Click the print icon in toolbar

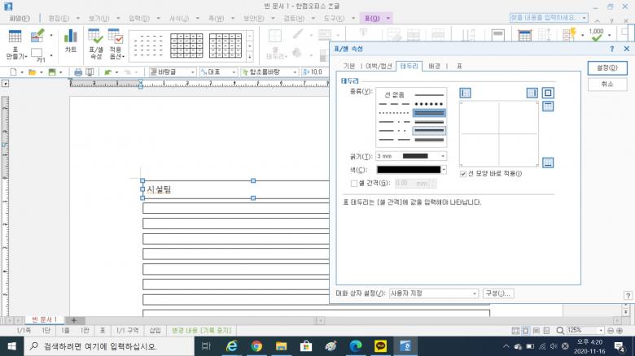[78, 72]
